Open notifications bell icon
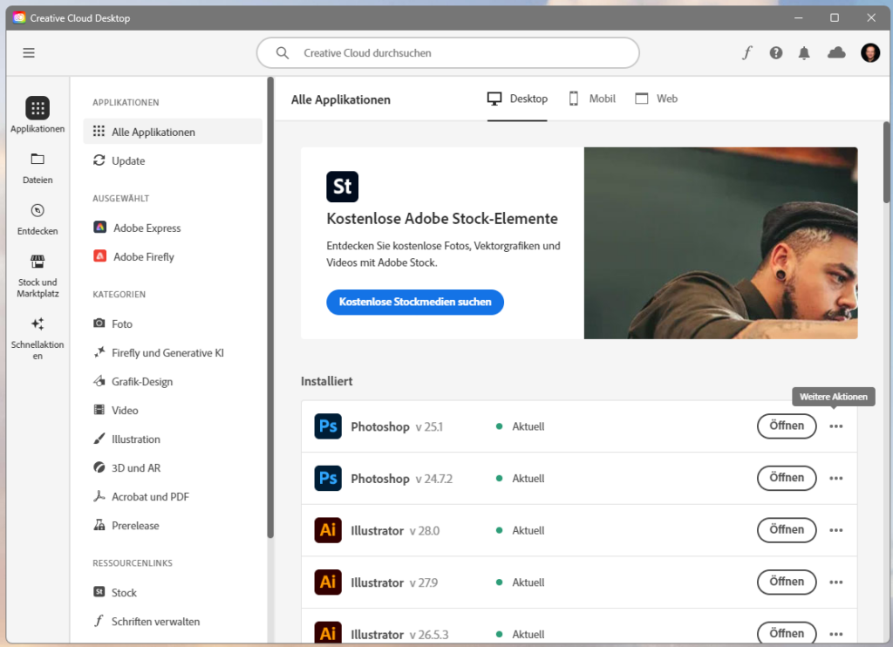 804,53
